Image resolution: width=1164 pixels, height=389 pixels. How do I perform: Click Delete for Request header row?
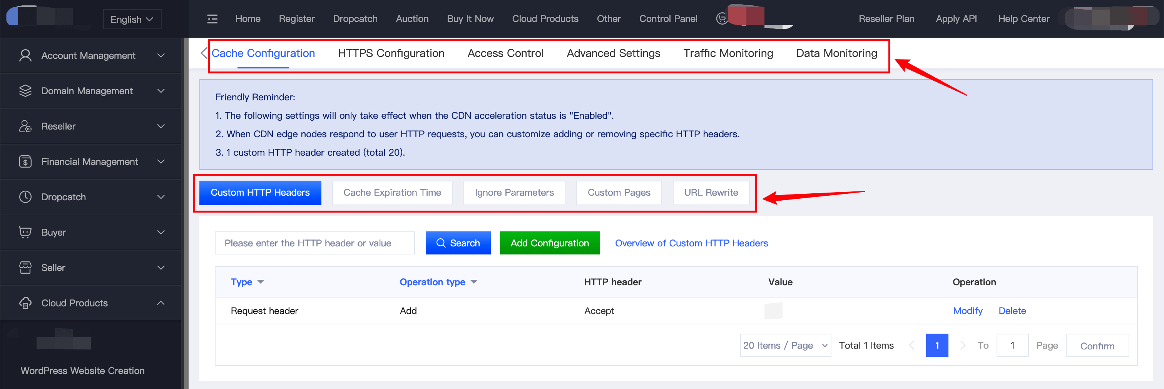click(1012, 311)
